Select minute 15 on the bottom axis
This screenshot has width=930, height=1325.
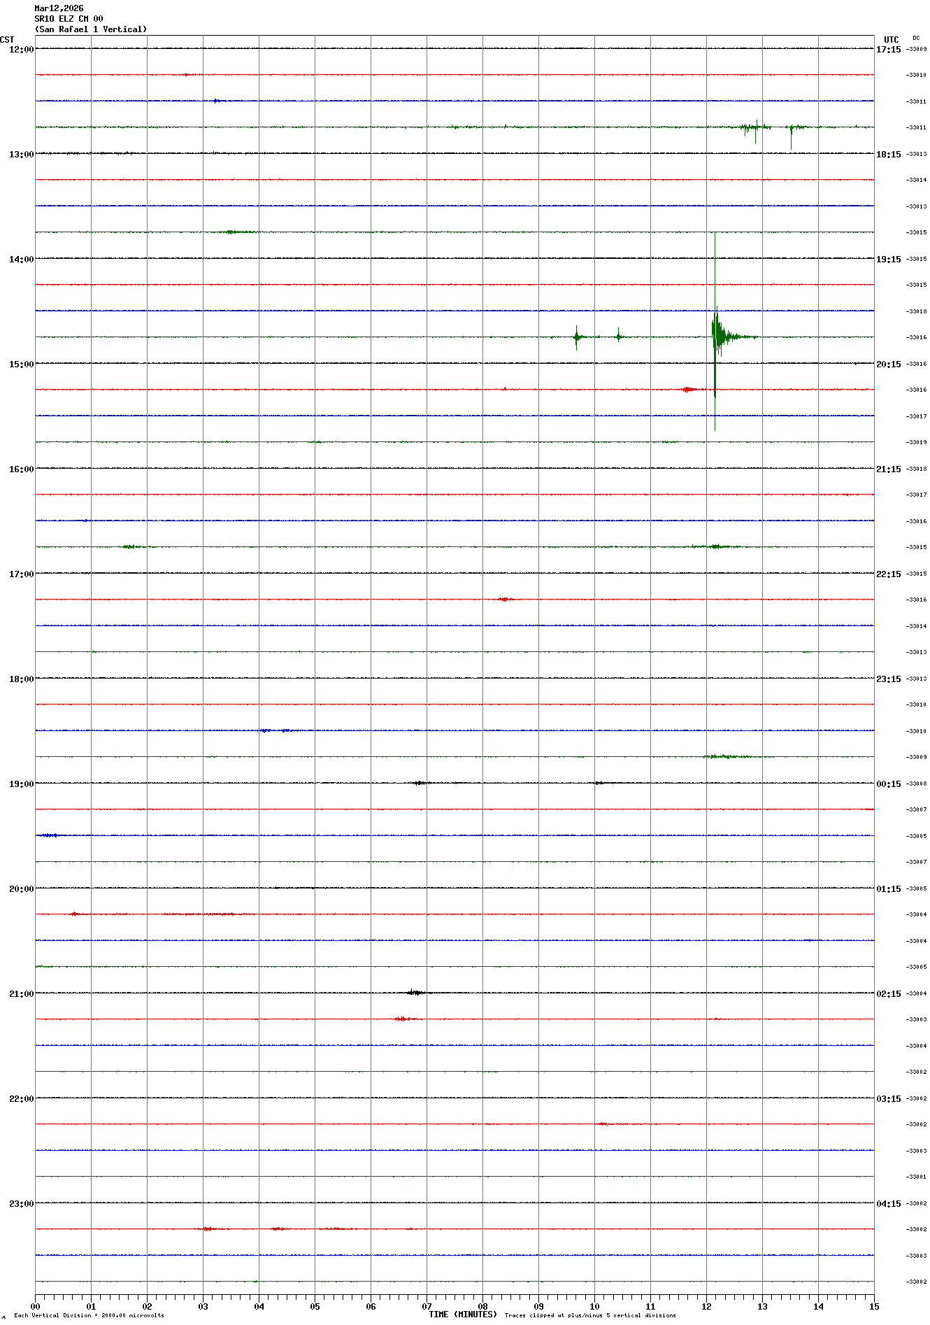point(873,1306)
